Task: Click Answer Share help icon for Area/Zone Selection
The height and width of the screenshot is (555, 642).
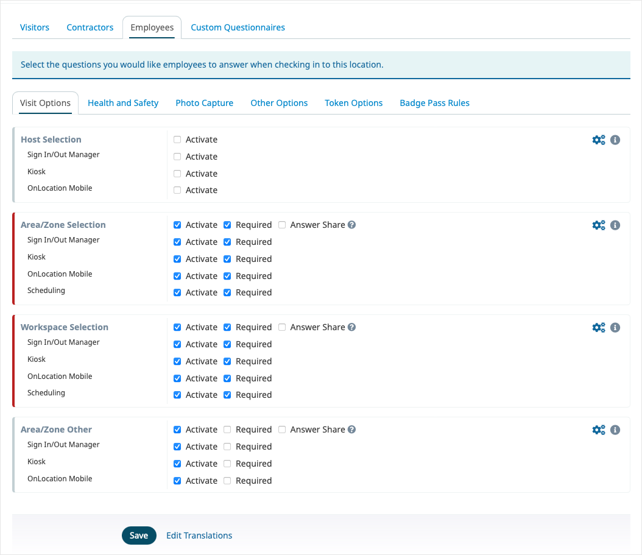Action: [351, 225]
